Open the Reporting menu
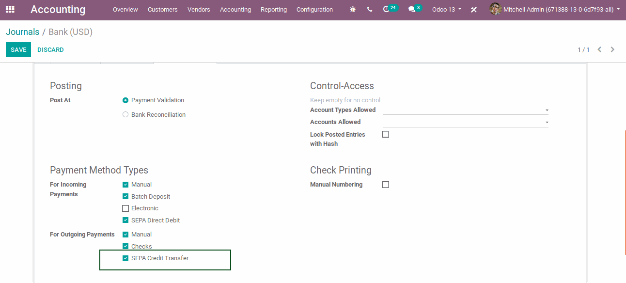The width and height of the screenshot is (626, 283). 274,9
